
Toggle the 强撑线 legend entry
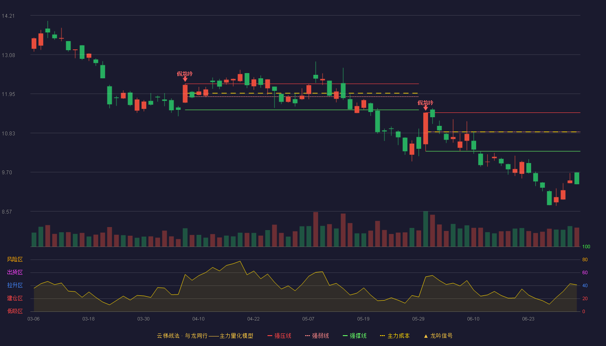[x=355, y=336]
